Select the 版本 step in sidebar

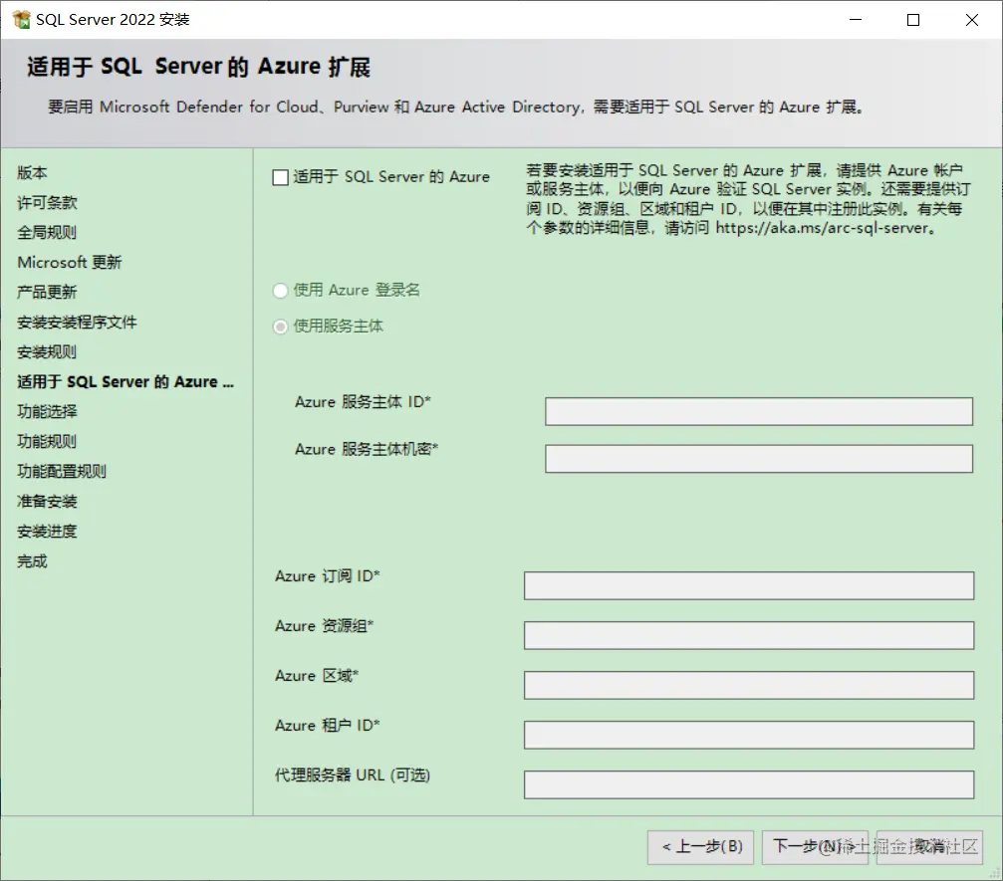coord(32,172)
